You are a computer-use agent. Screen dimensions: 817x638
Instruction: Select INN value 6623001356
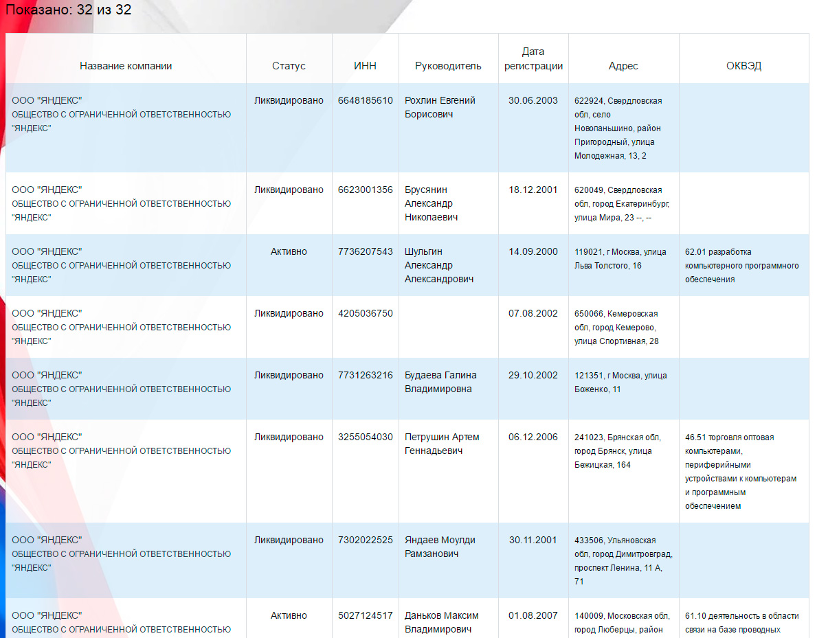(366, 190)
